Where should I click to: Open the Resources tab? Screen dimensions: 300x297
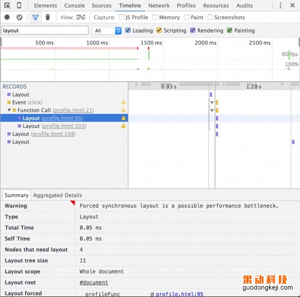[216, 5]
